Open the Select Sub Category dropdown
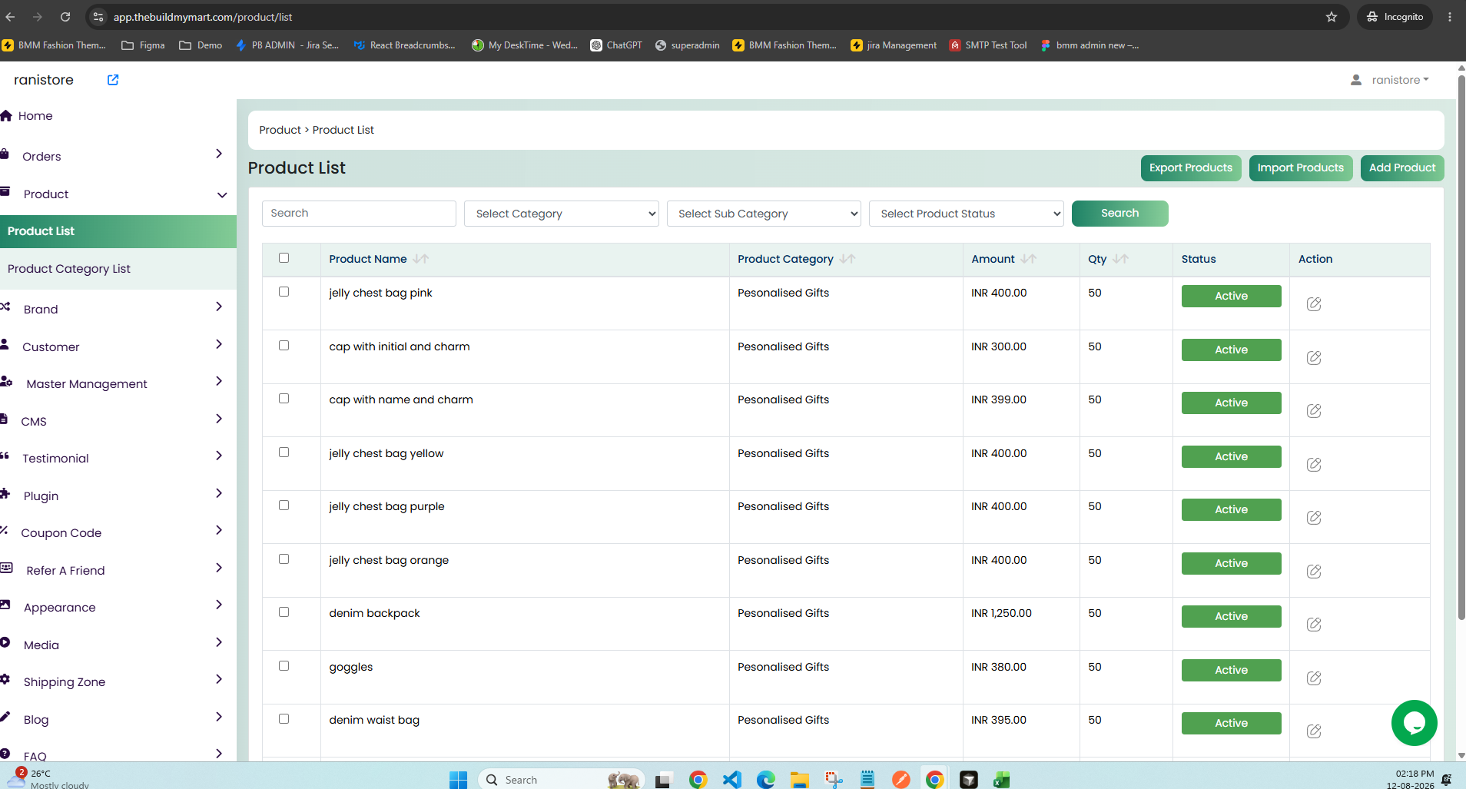This screenshot has height=789, width=1466. point(764,214)
